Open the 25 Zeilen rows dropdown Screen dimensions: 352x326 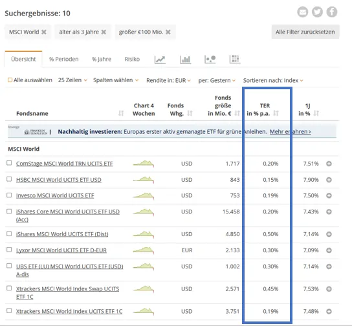(x=72, y=80)
